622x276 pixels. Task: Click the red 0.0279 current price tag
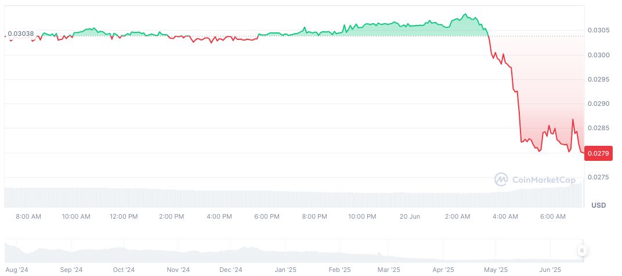(597, 153)
